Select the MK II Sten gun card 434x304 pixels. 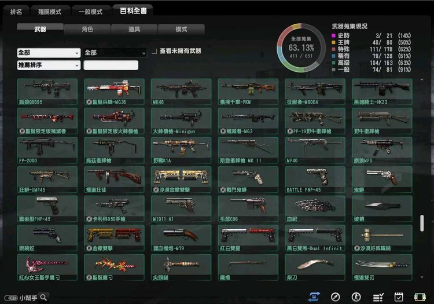[248, 151]
